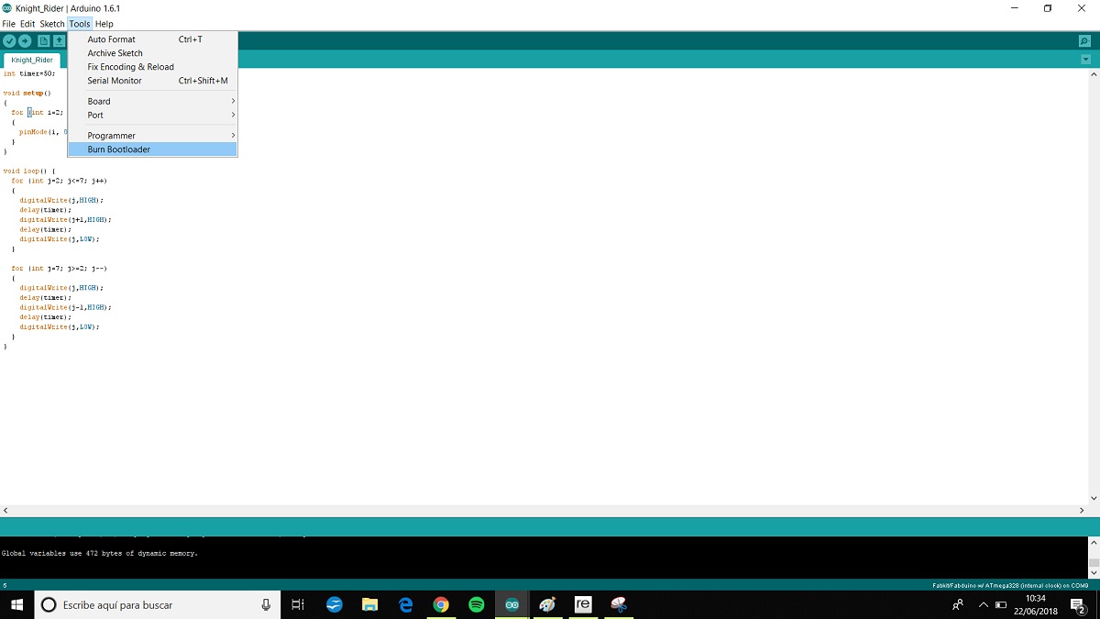This screenshot has height=619, width=1100.
Task: Click 'Global variables use 472 bytes' message
Action: (x=99, y=554)
